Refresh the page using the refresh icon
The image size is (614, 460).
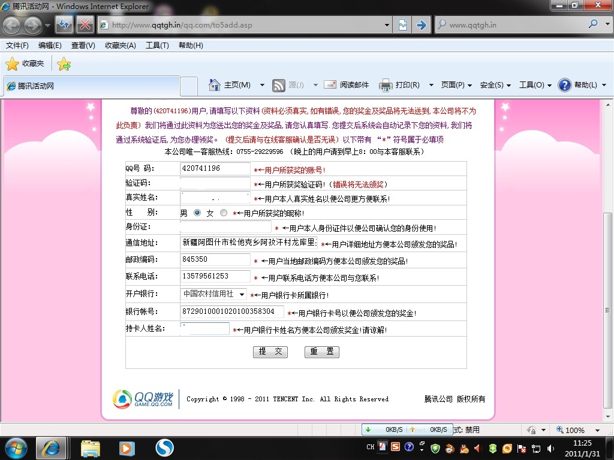[64, 25]
